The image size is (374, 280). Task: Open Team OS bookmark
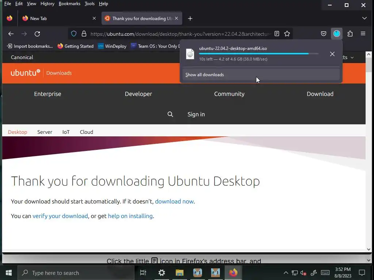(x=155, y=46)
